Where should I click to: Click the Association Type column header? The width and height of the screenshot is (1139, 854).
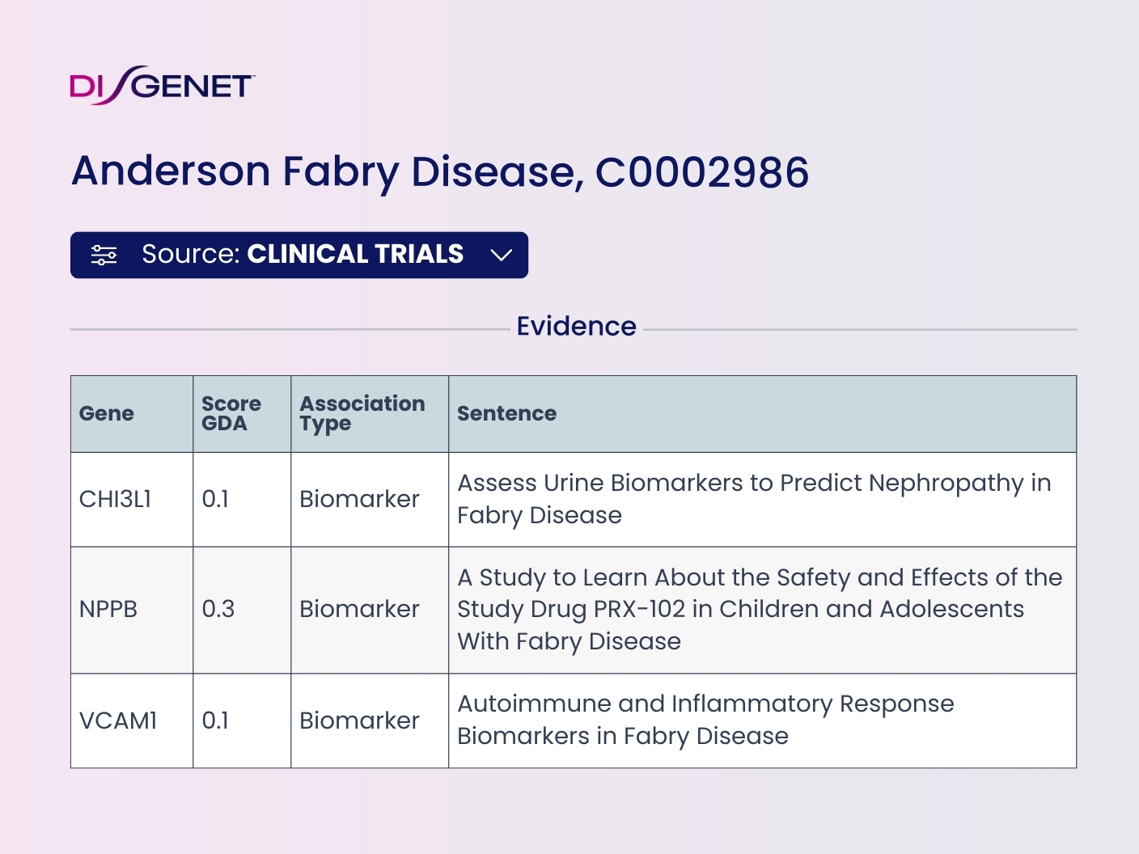coord(362,413)
